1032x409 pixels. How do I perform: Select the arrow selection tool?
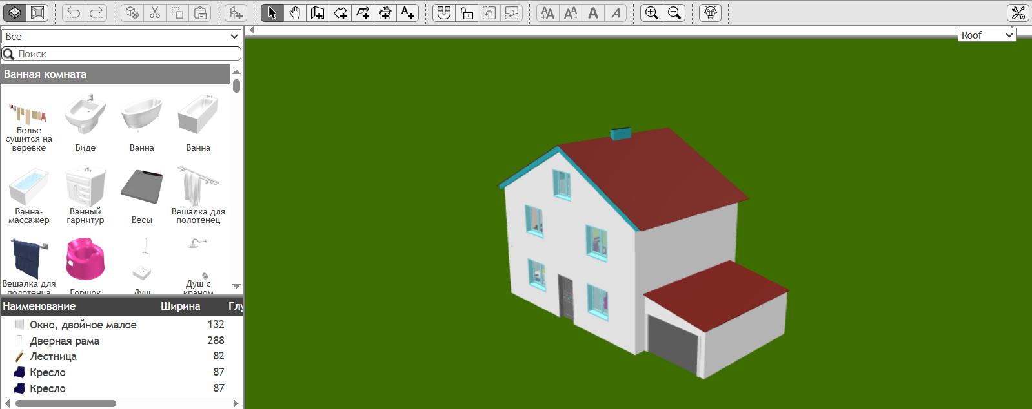pos(272,13)
